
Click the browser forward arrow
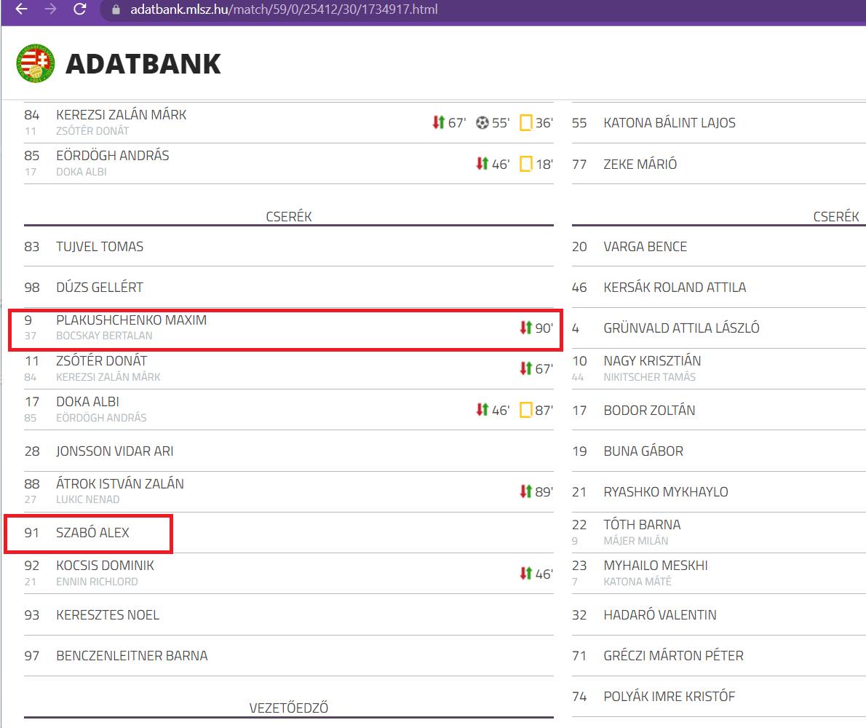(x=50, y=9)
